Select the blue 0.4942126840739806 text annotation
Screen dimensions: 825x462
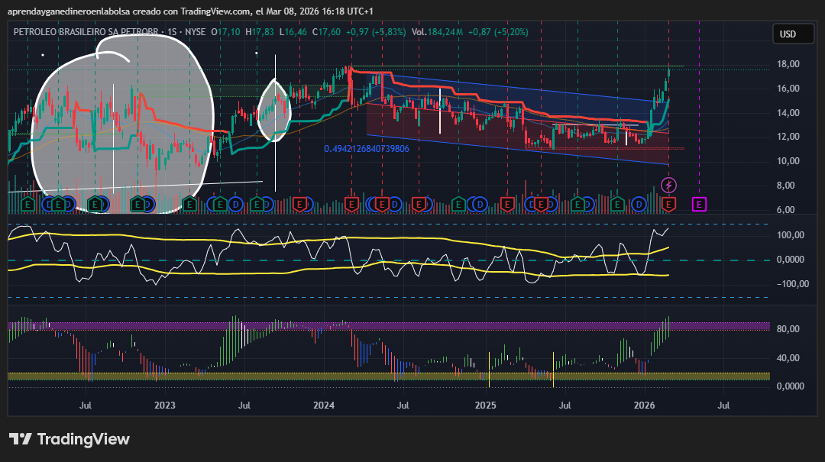[x=366, y=149]
